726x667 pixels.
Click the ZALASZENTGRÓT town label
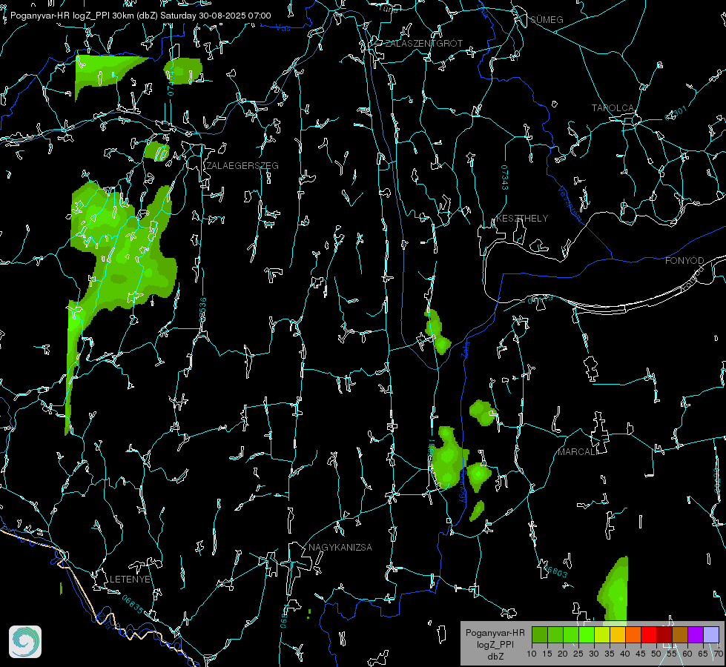click(x=424, y=43)
